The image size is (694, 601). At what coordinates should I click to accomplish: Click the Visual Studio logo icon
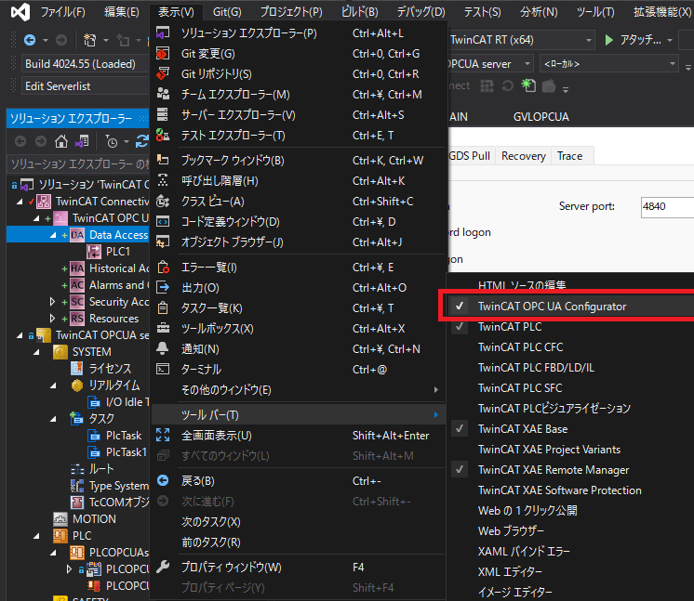tap(20, 12)
